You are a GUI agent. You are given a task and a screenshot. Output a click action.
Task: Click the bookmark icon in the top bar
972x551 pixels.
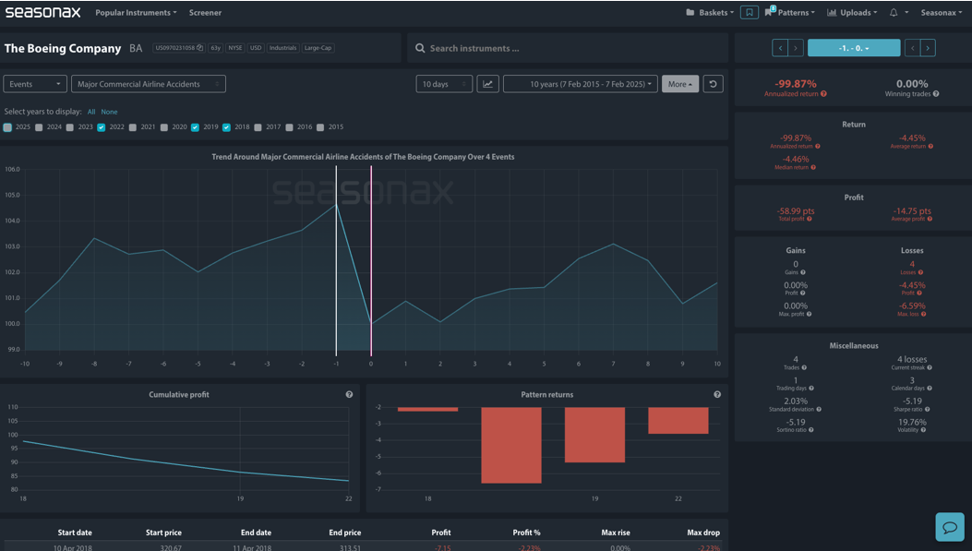pos(749,12)
